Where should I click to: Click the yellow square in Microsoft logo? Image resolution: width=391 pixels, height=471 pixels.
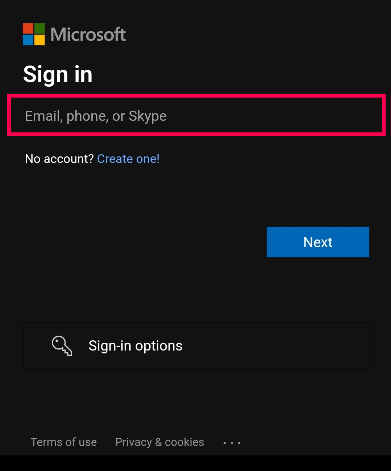39,40
